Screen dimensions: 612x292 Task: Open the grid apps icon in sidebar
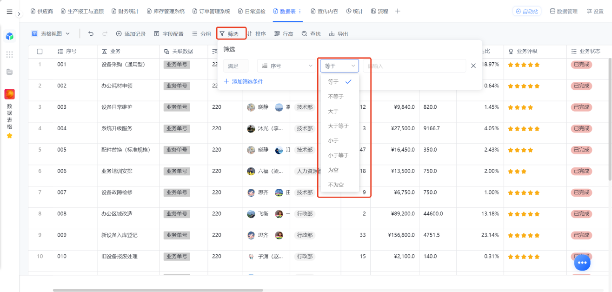pyautogui.click(x=9, y=54)
